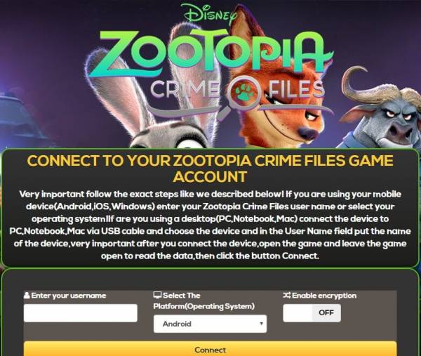
Task: Click the white left half of encryption toggle
Action: click(x=298, y=313)
